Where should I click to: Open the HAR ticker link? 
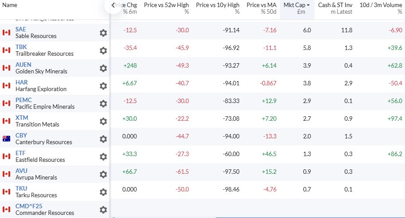(21, 82)
